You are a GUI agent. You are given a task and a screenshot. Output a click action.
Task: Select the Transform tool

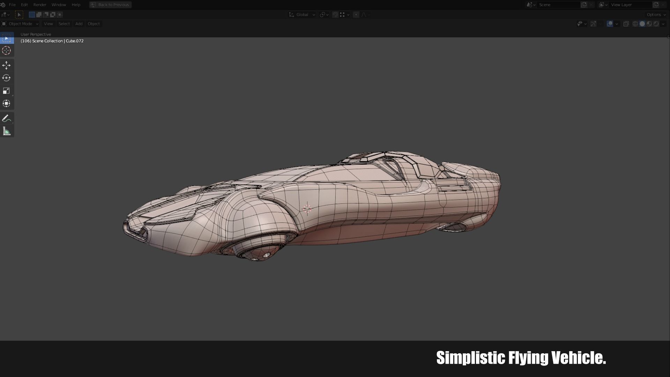coord(6,103)
